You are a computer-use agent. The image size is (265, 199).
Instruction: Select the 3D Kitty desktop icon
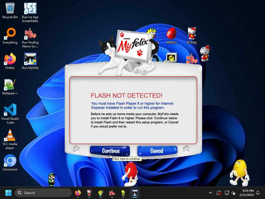[192, 36]
